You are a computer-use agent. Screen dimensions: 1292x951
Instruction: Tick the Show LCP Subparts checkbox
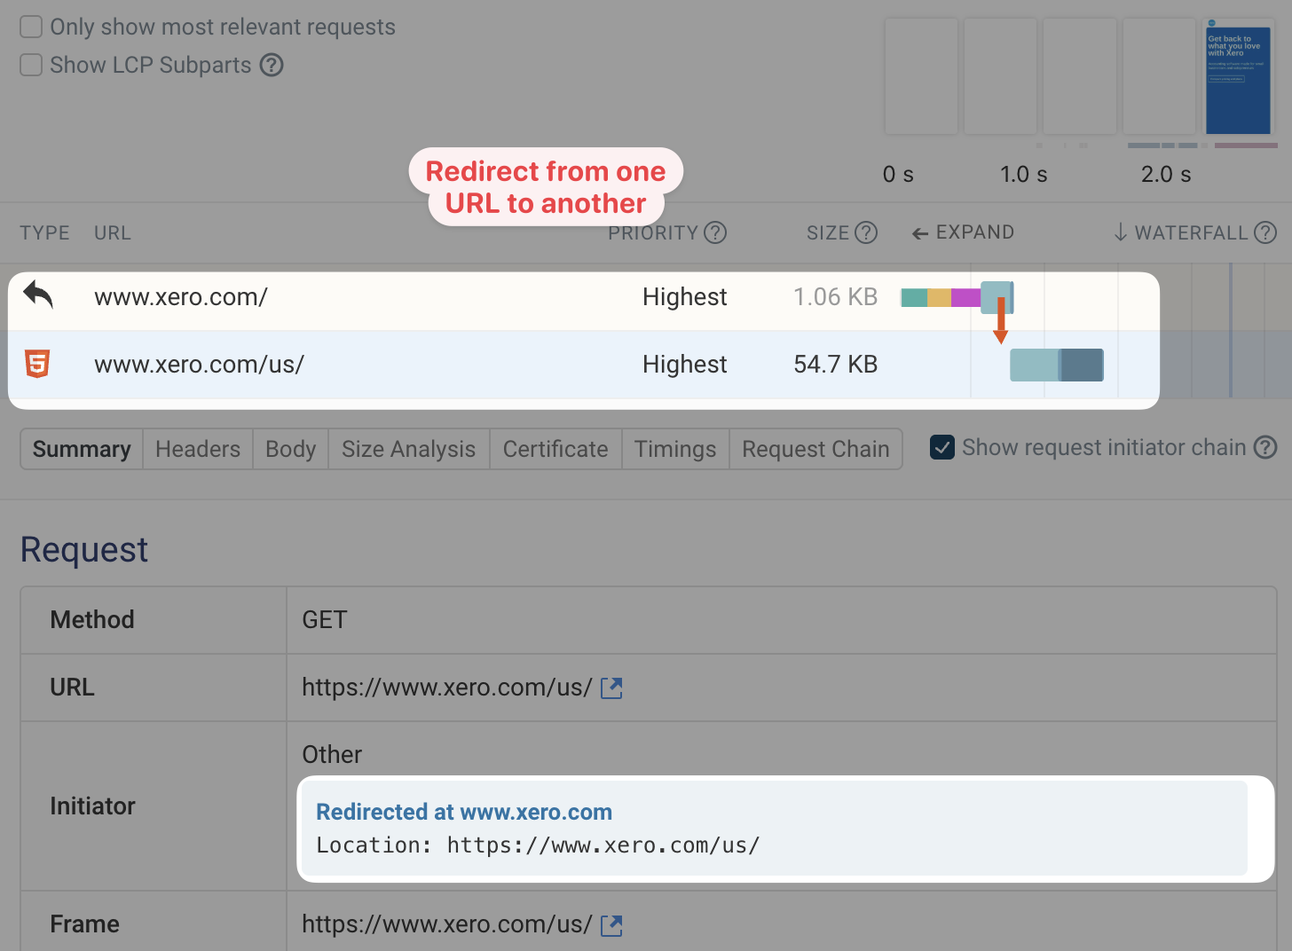point(31,65)
